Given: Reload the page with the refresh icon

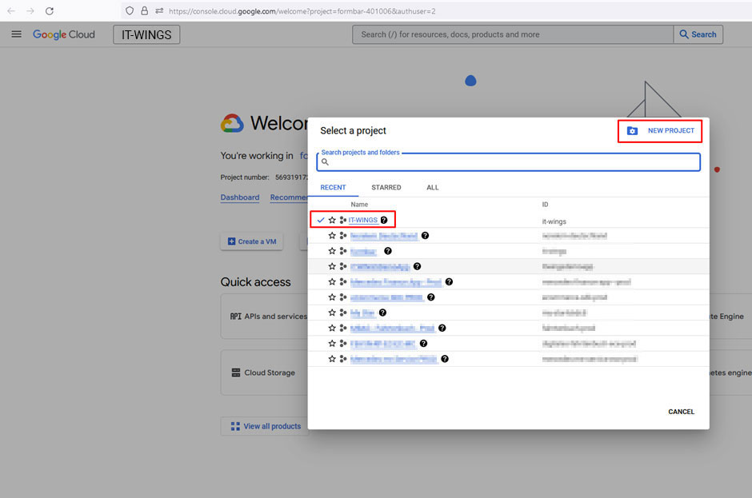Looking at the screenshot, I should click(x=50, y=10).
